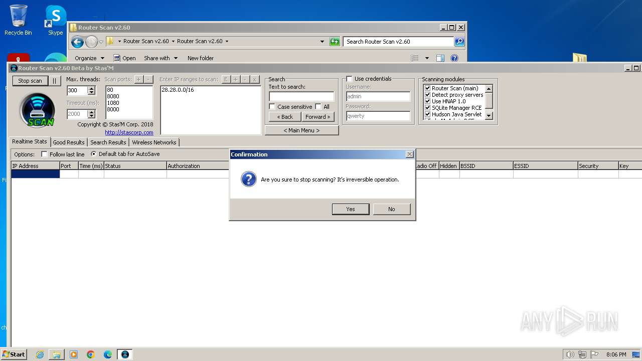This screenshot has width=642, height=361.
Task: Click the Text to search field
Action: [x=301, y=96]
